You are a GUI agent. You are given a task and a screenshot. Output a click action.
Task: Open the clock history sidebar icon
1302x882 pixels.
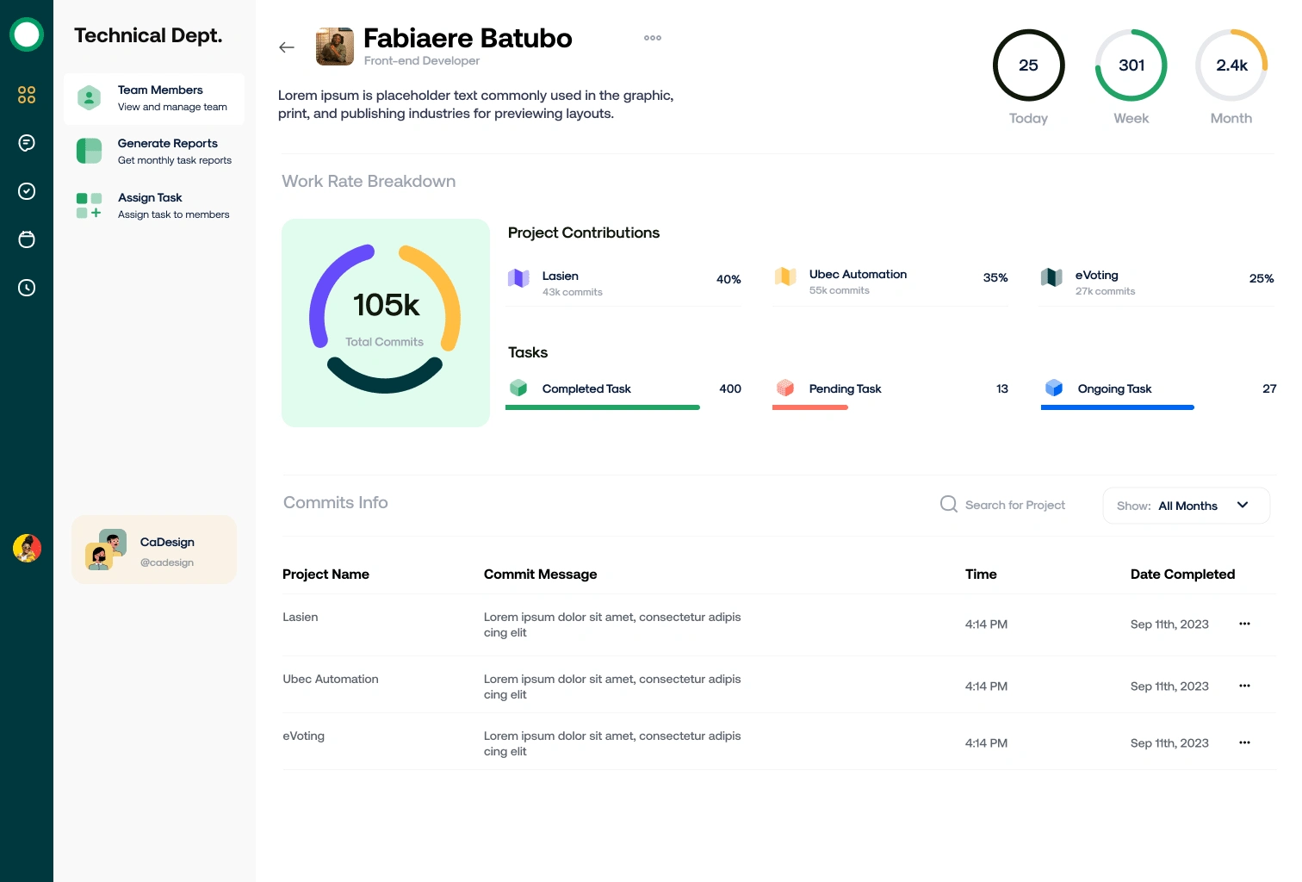[27, 288]
